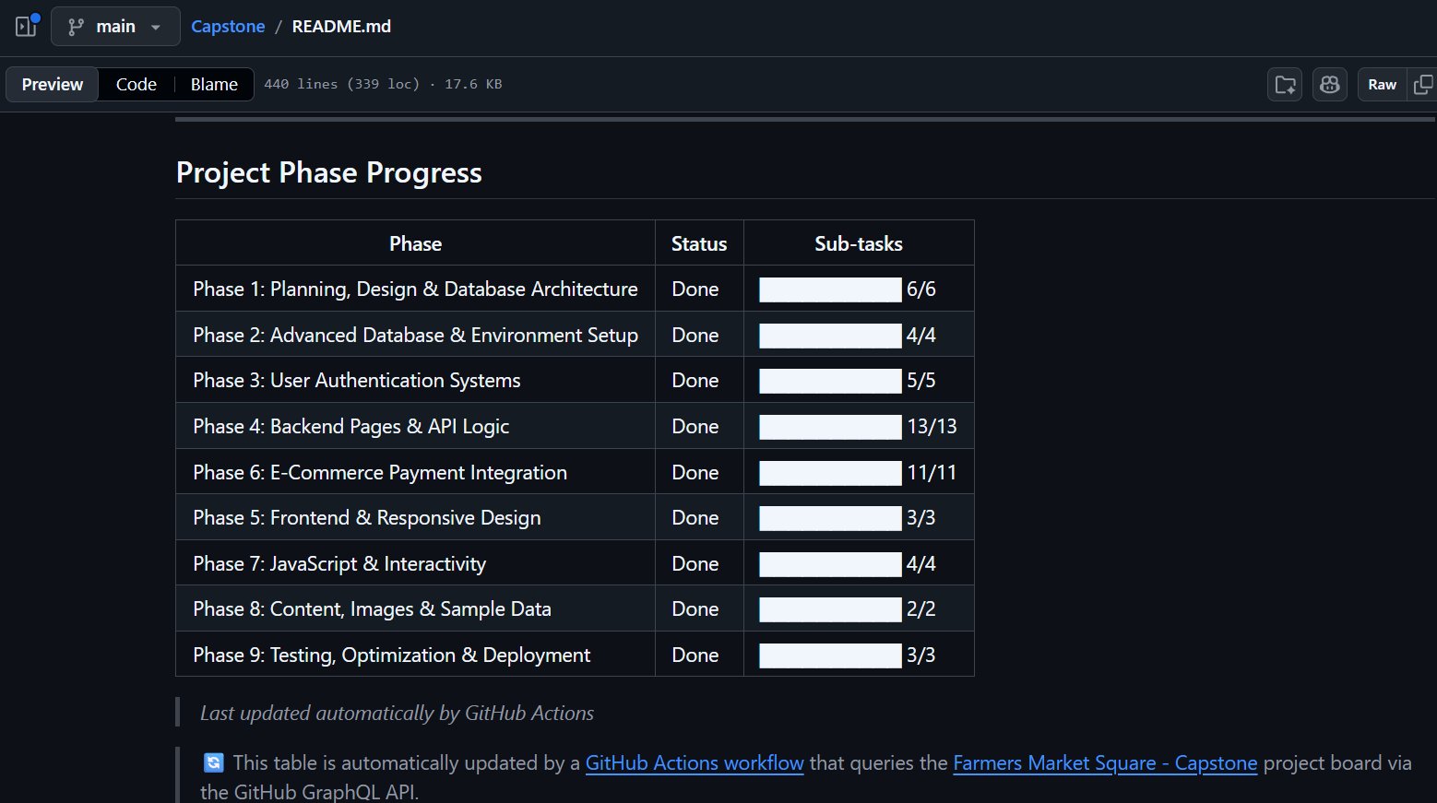Open Farmers Market Square - Capstone project link
The width and height of the screenshot is (1437, 803).
pos(1105,763)
